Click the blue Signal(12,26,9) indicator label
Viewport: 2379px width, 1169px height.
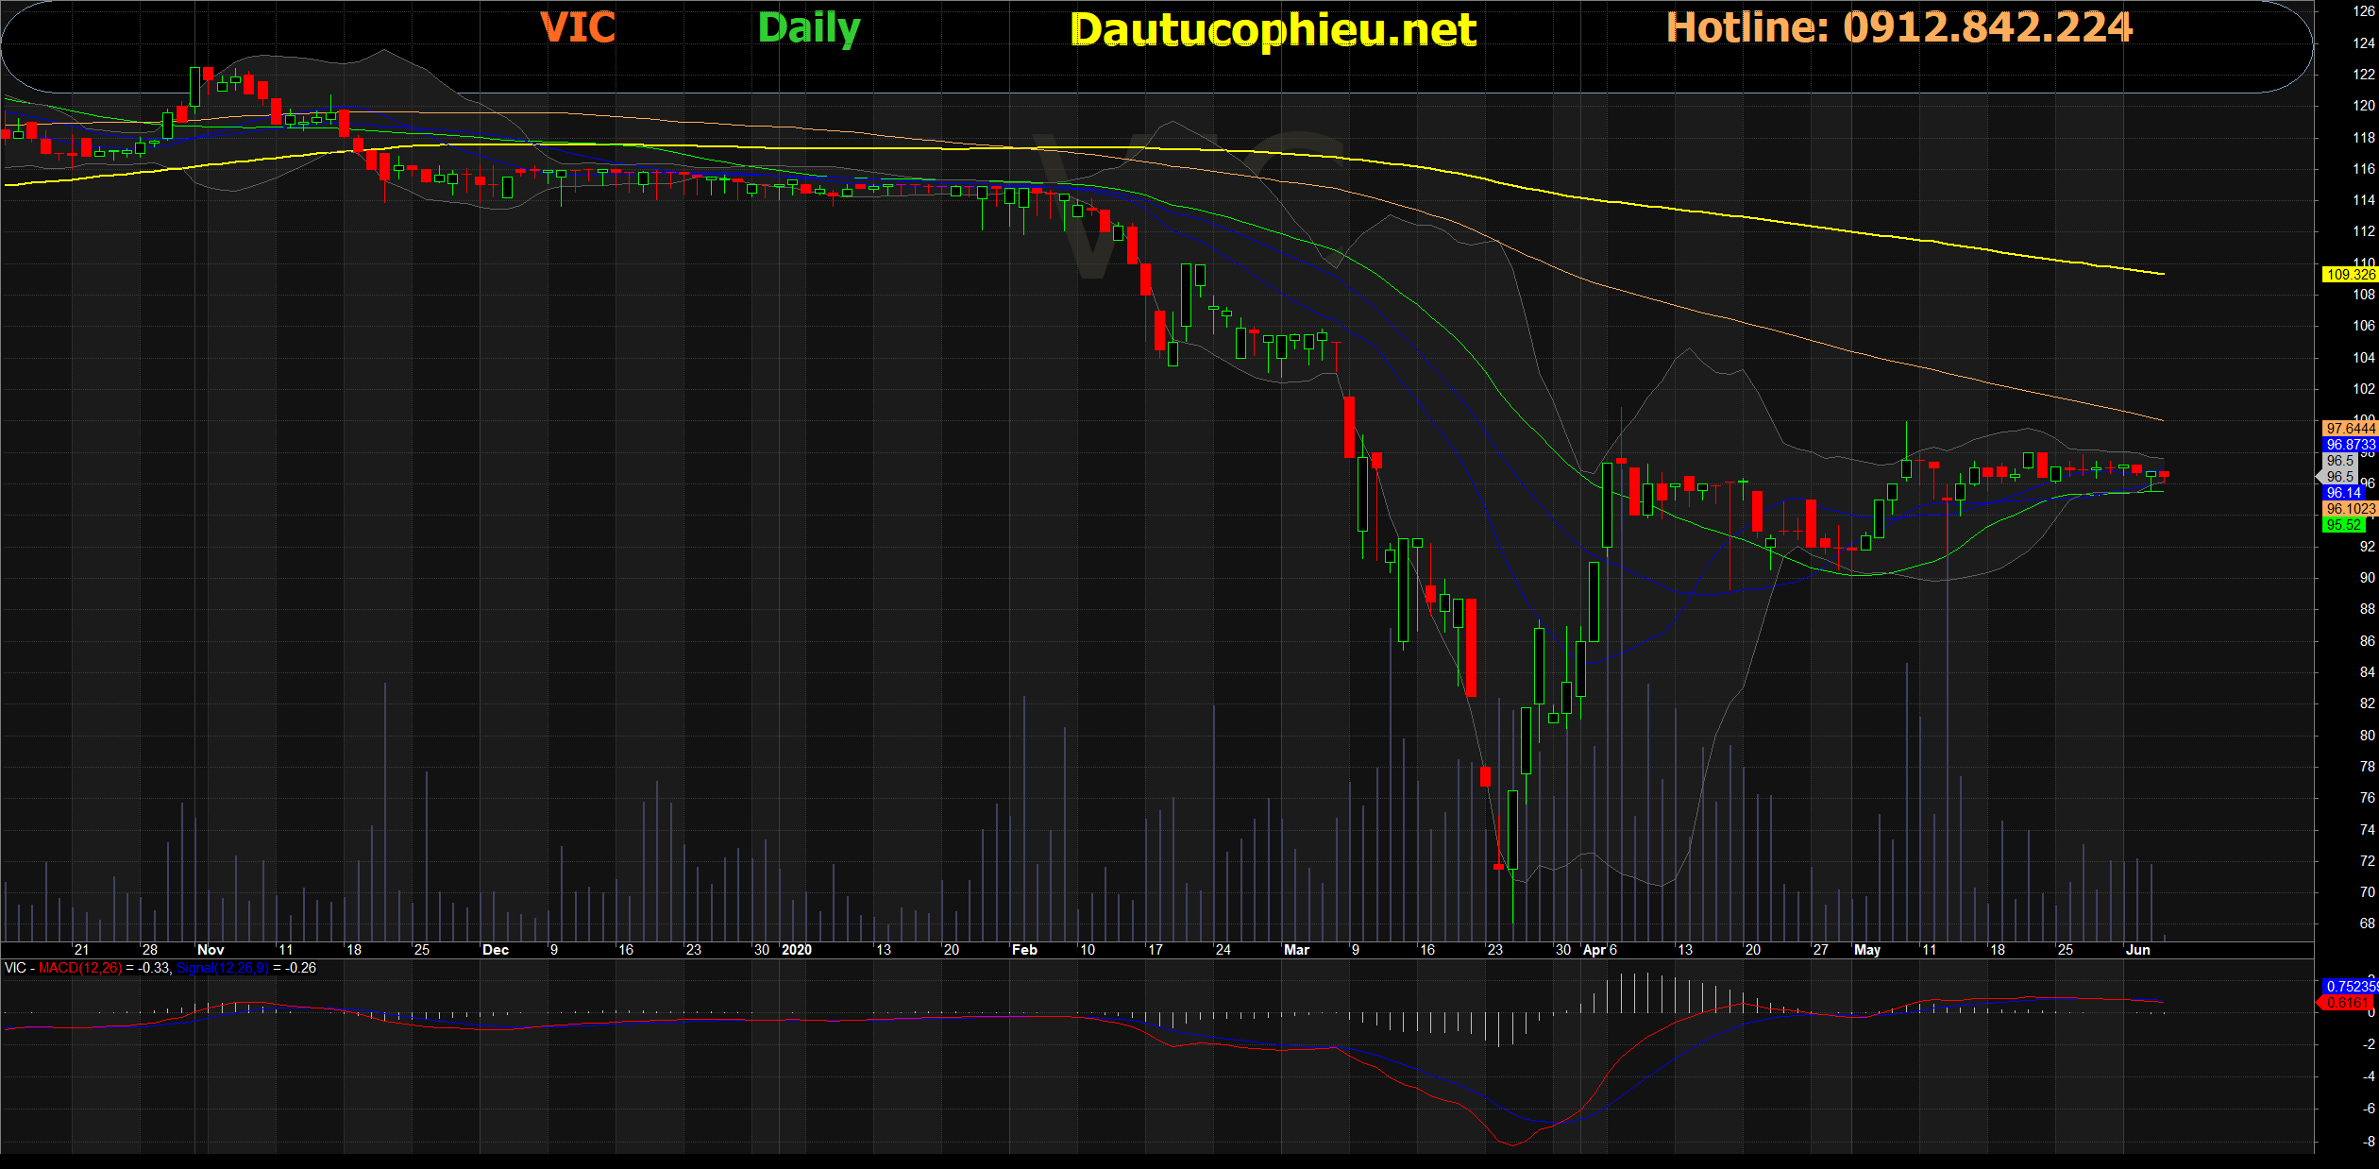[x=222, y=968]
